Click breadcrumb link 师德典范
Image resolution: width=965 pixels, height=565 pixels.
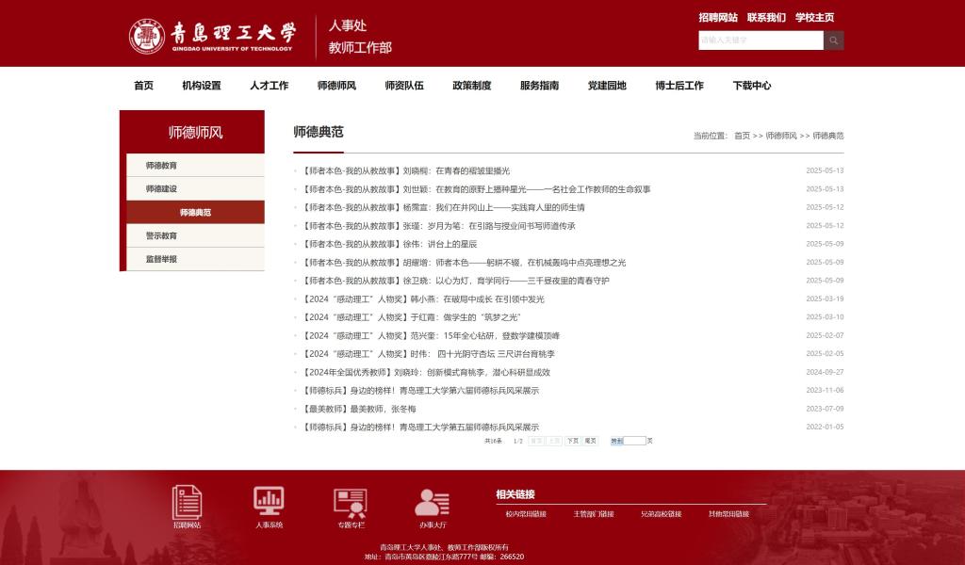[x=827, y=136]
